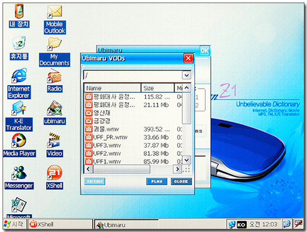Click the horizontal scrollbar thumb

point(122,169)
